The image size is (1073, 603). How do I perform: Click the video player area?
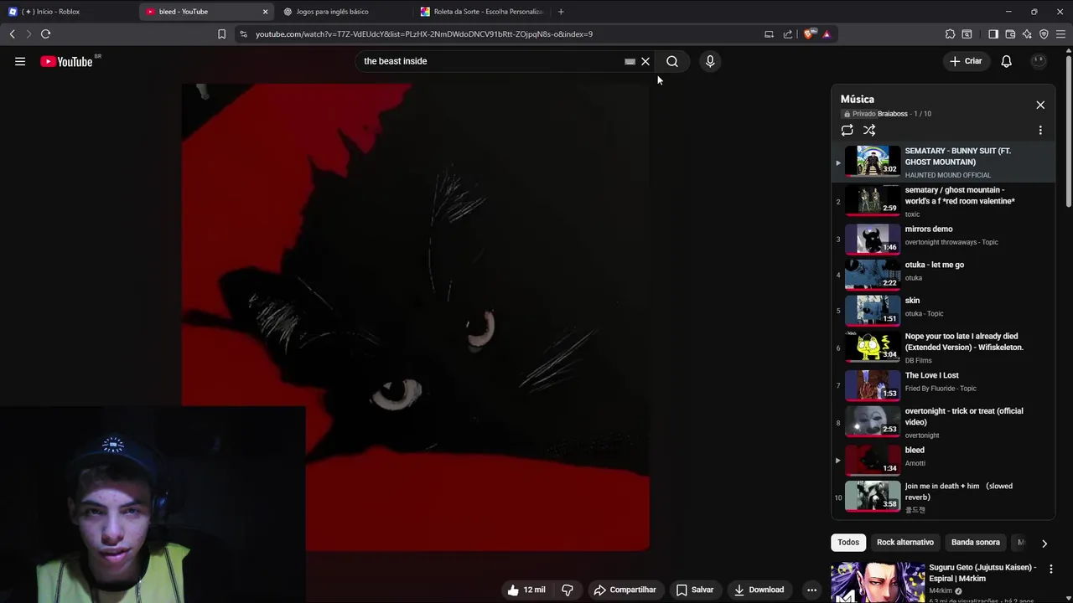pos(415,317)
